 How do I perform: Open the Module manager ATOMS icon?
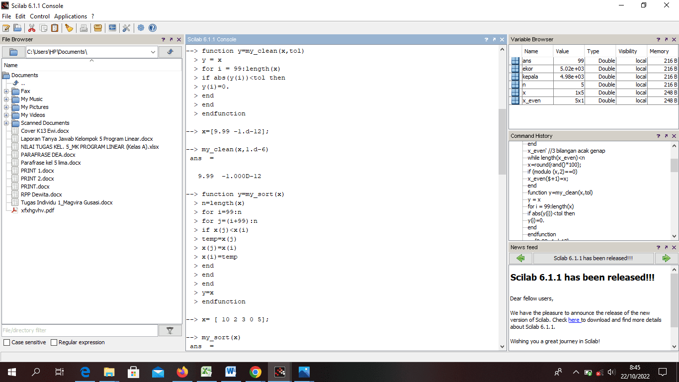click(x=98, y=28)
